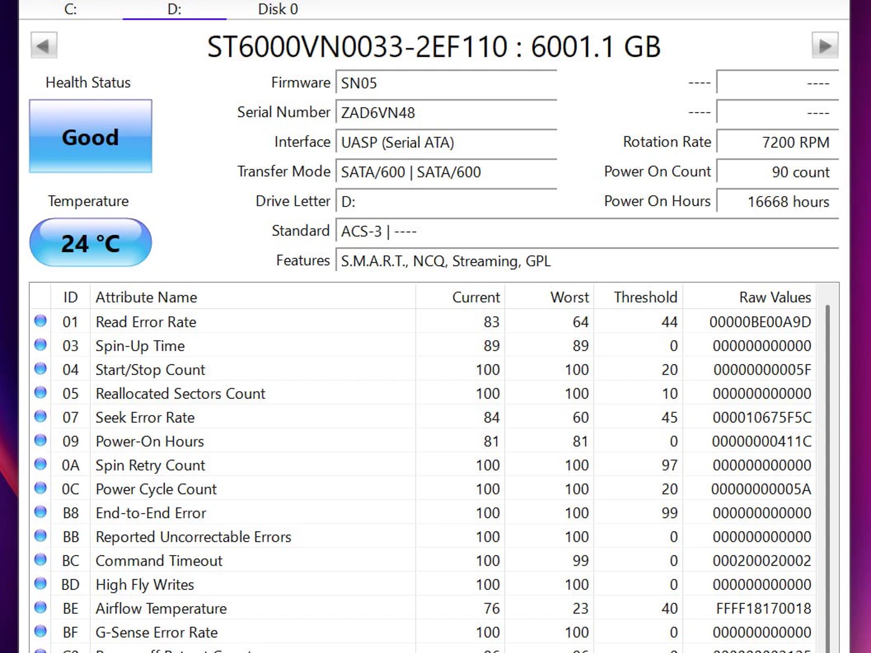Click the Current column header
The image size is (871, 653).
click(460, 297)
